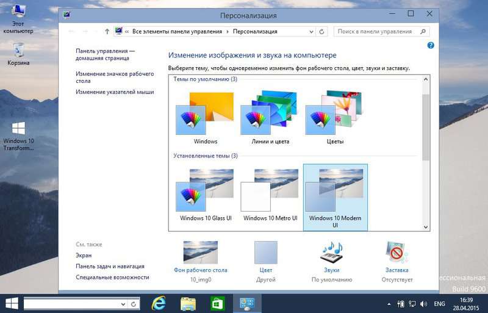
Task: Open Изменение указателей мыши
Action: coord(115,92)
